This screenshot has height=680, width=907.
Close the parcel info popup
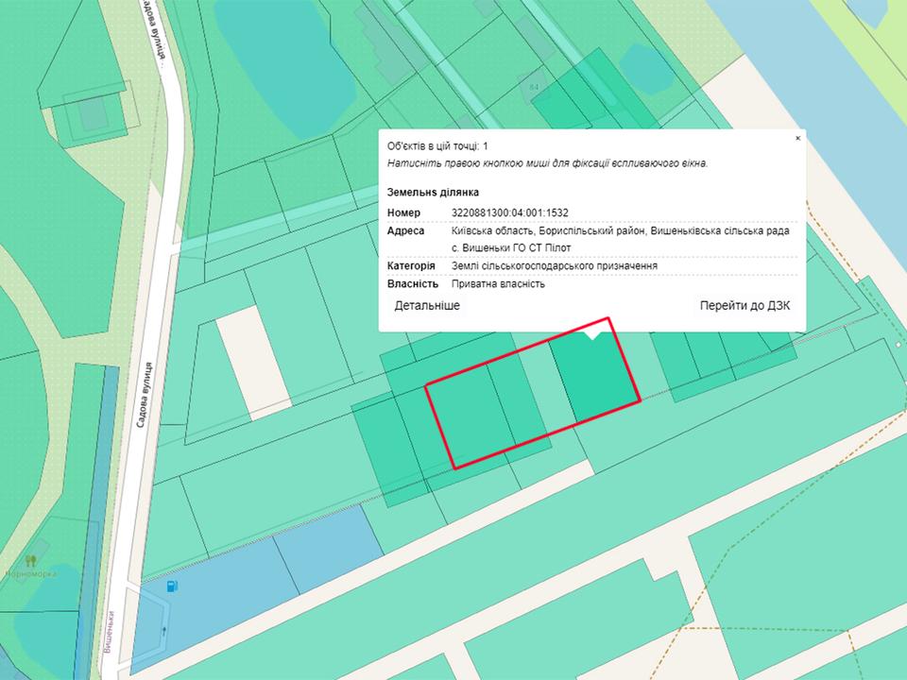(x=797, y=138)
